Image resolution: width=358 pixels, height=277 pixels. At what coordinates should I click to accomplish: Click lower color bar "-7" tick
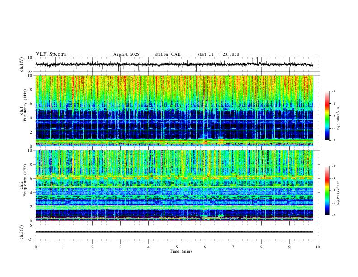[334, 215]
